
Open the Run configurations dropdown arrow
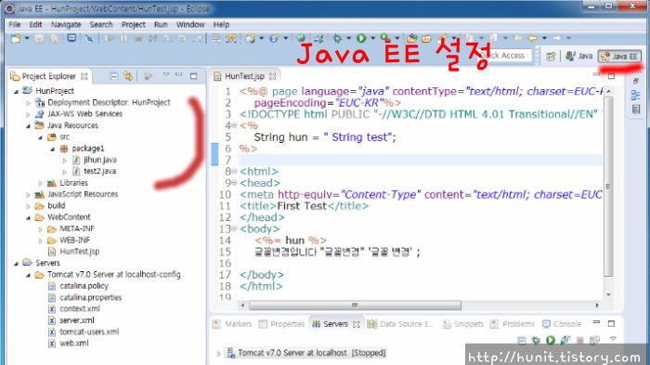coord(372,38)
